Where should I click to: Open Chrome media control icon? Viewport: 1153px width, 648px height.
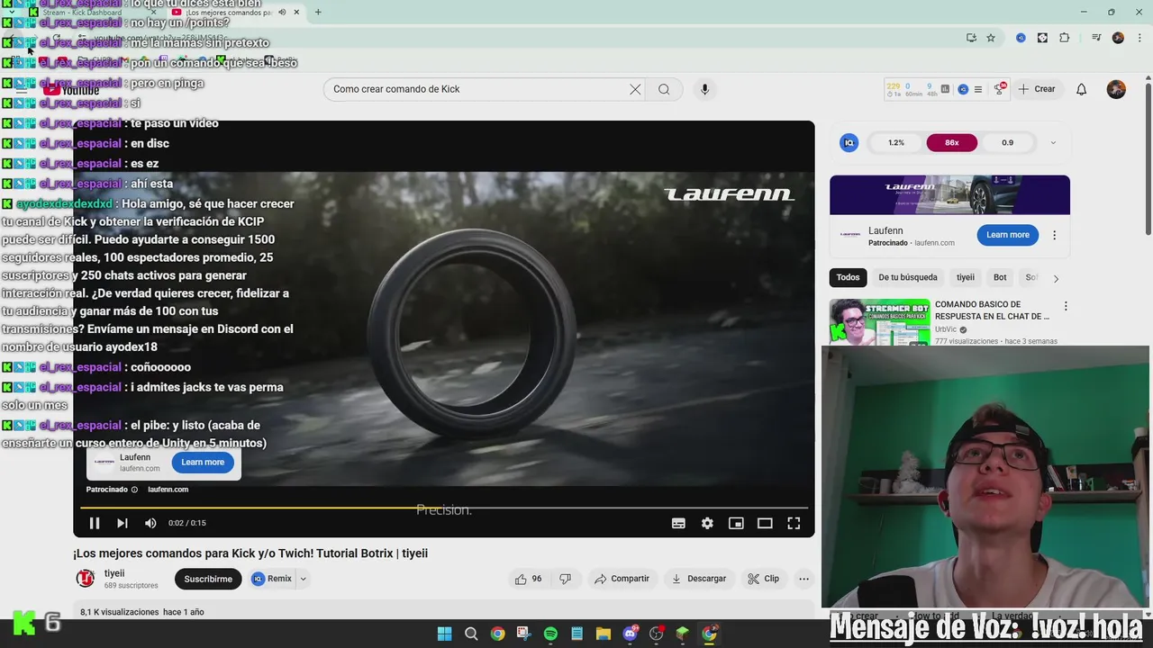coord(1096,38)
